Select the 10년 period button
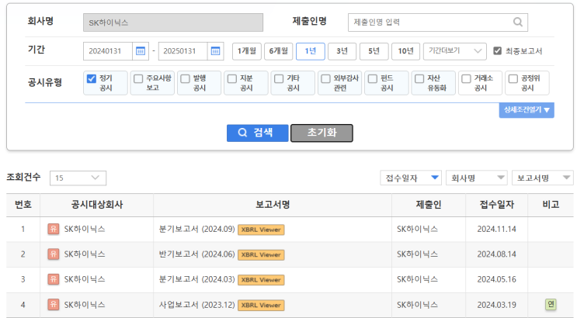The image size is (577, 318). (x=405, y=51)
